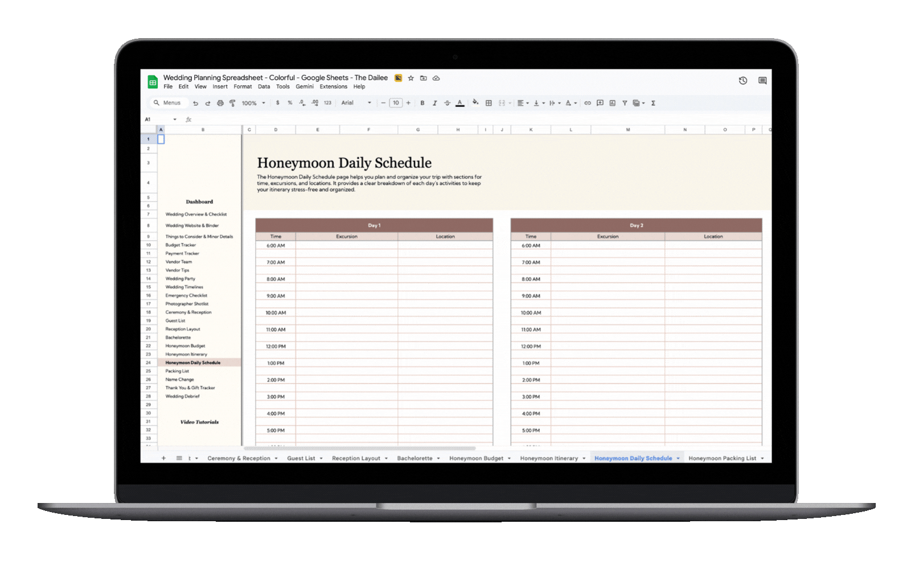Image resolution: width=911 pixels, height=569 pixels.
Task: Open version history clock icon
Action: point(743,81)
